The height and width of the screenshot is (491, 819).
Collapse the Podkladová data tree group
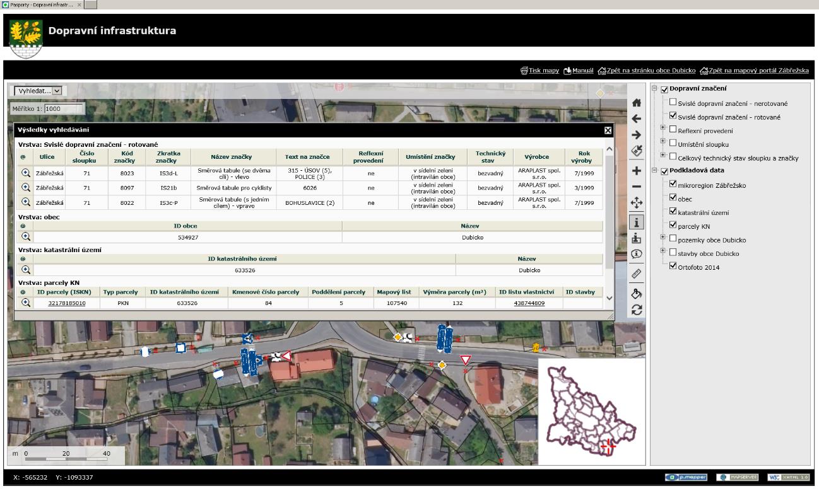click(x=655, y=170)
